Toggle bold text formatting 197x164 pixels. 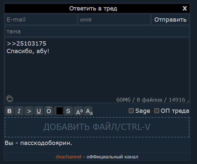pos(10,111)
